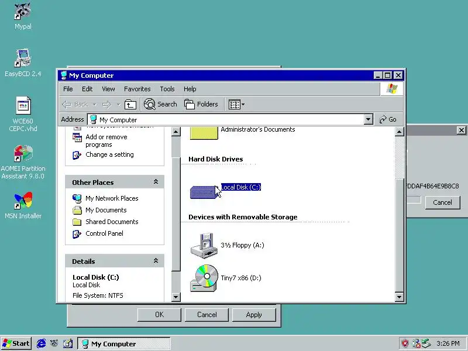Open the File menu
Screen dimensions: 468x351
click(x=68, y=89)
